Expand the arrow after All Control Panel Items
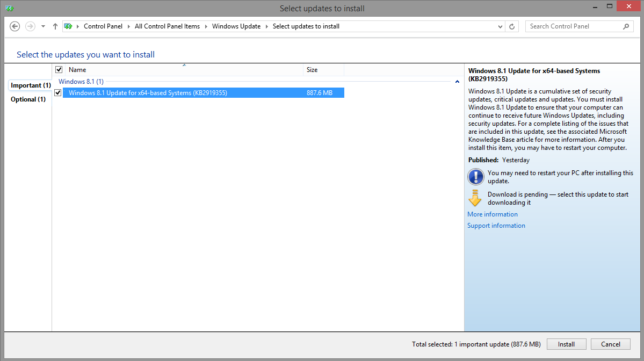The height and width of the screenshot is (361, 644). pyautogui.click(x=206, y=26)
